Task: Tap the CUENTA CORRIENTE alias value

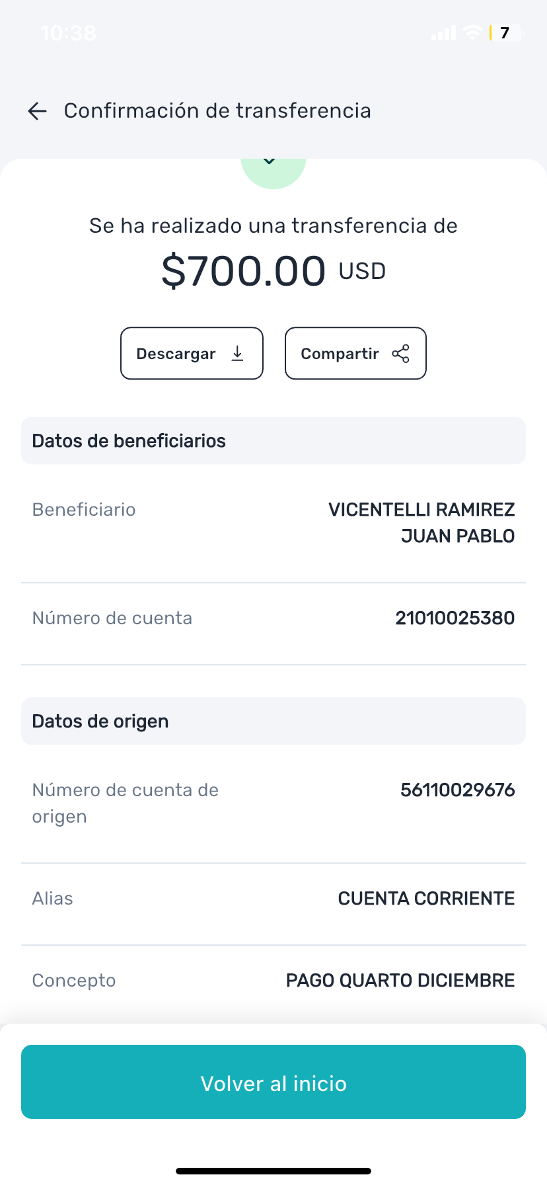Action: (x=426, y=898)
